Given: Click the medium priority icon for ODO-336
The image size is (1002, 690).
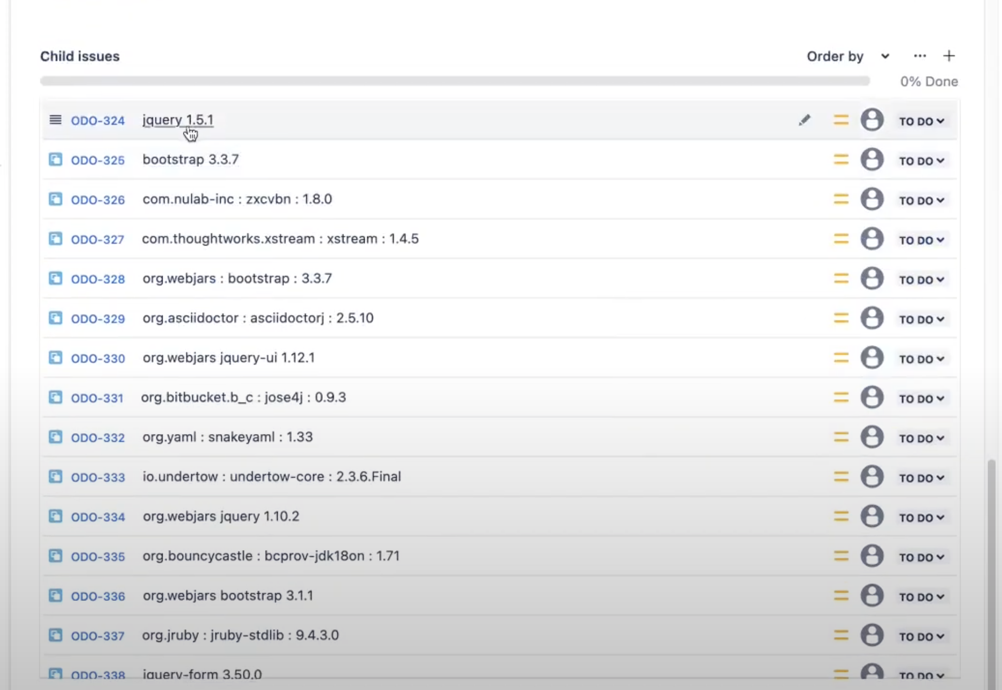Looking at the screenshot, I should tap(841, 596).
